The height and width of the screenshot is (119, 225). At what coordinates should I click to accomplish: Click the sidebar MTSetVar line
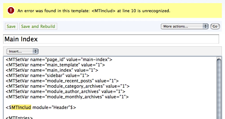[47, 75]
